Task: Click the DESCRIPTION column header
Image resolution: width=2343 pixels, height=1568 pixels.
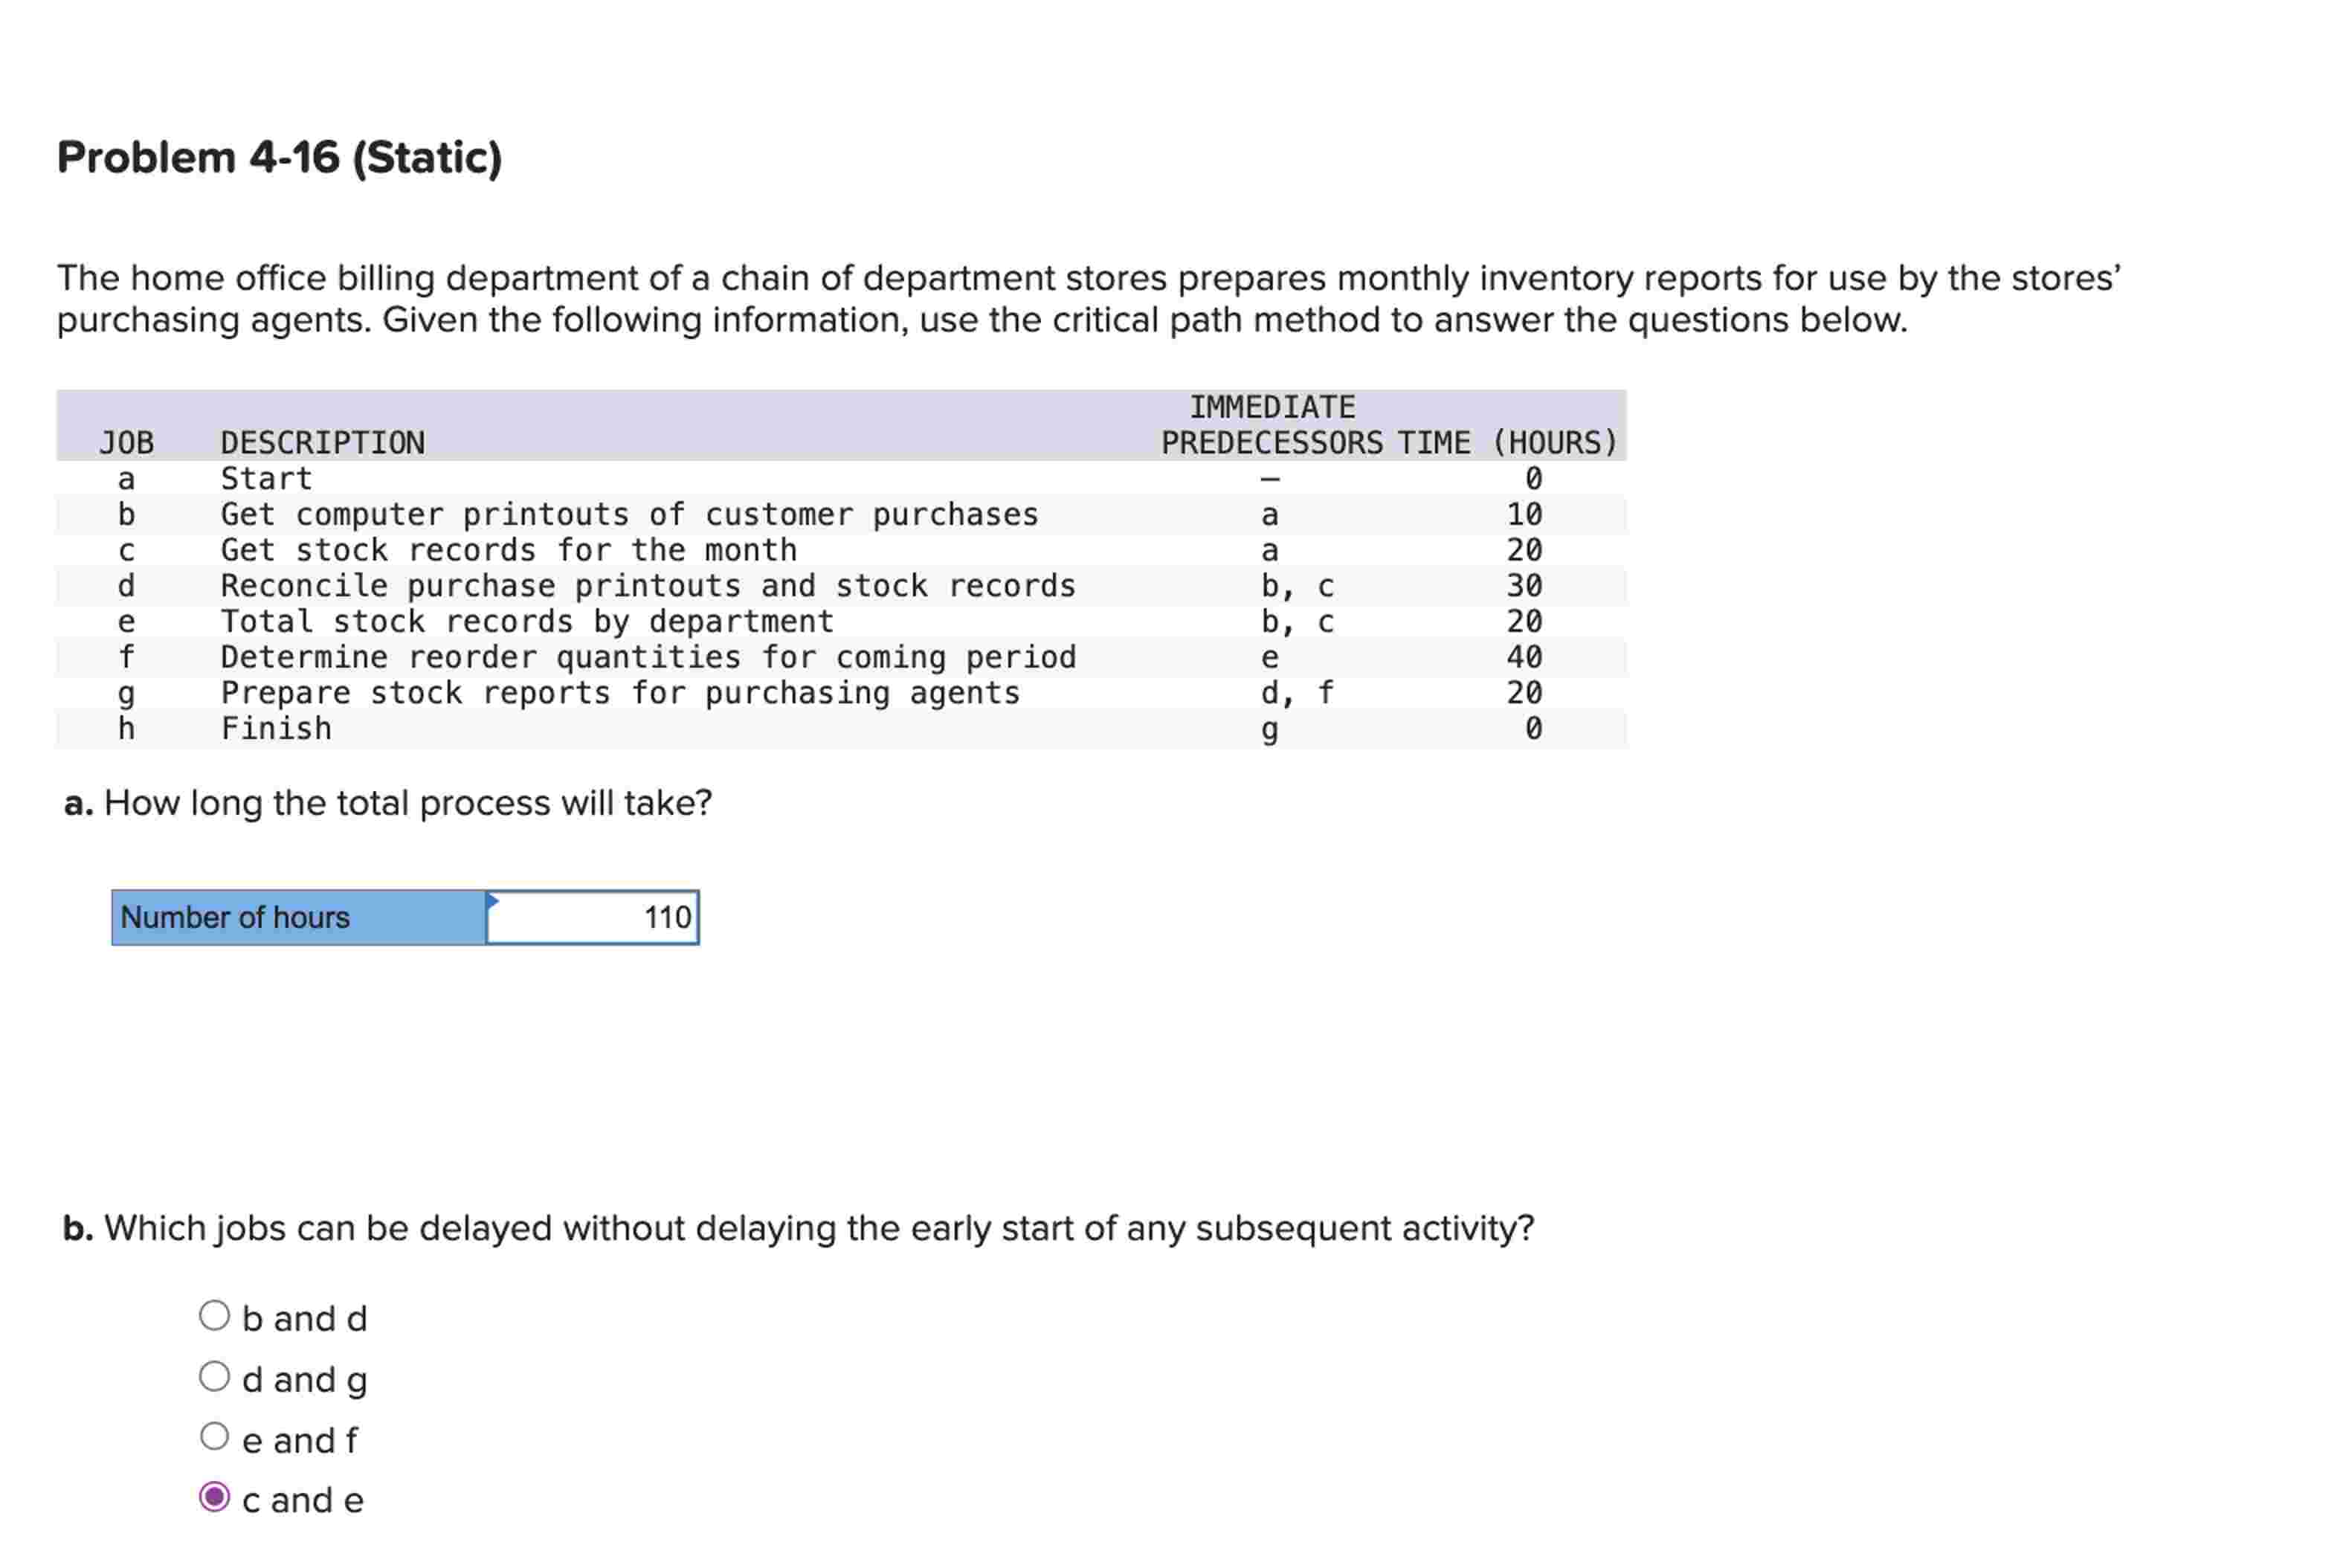Action: tap(322, 442)
